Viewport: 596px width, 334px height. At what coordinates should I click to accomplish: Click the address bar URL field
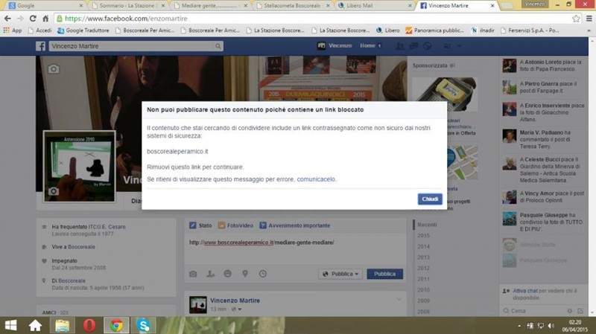[311, 18]
